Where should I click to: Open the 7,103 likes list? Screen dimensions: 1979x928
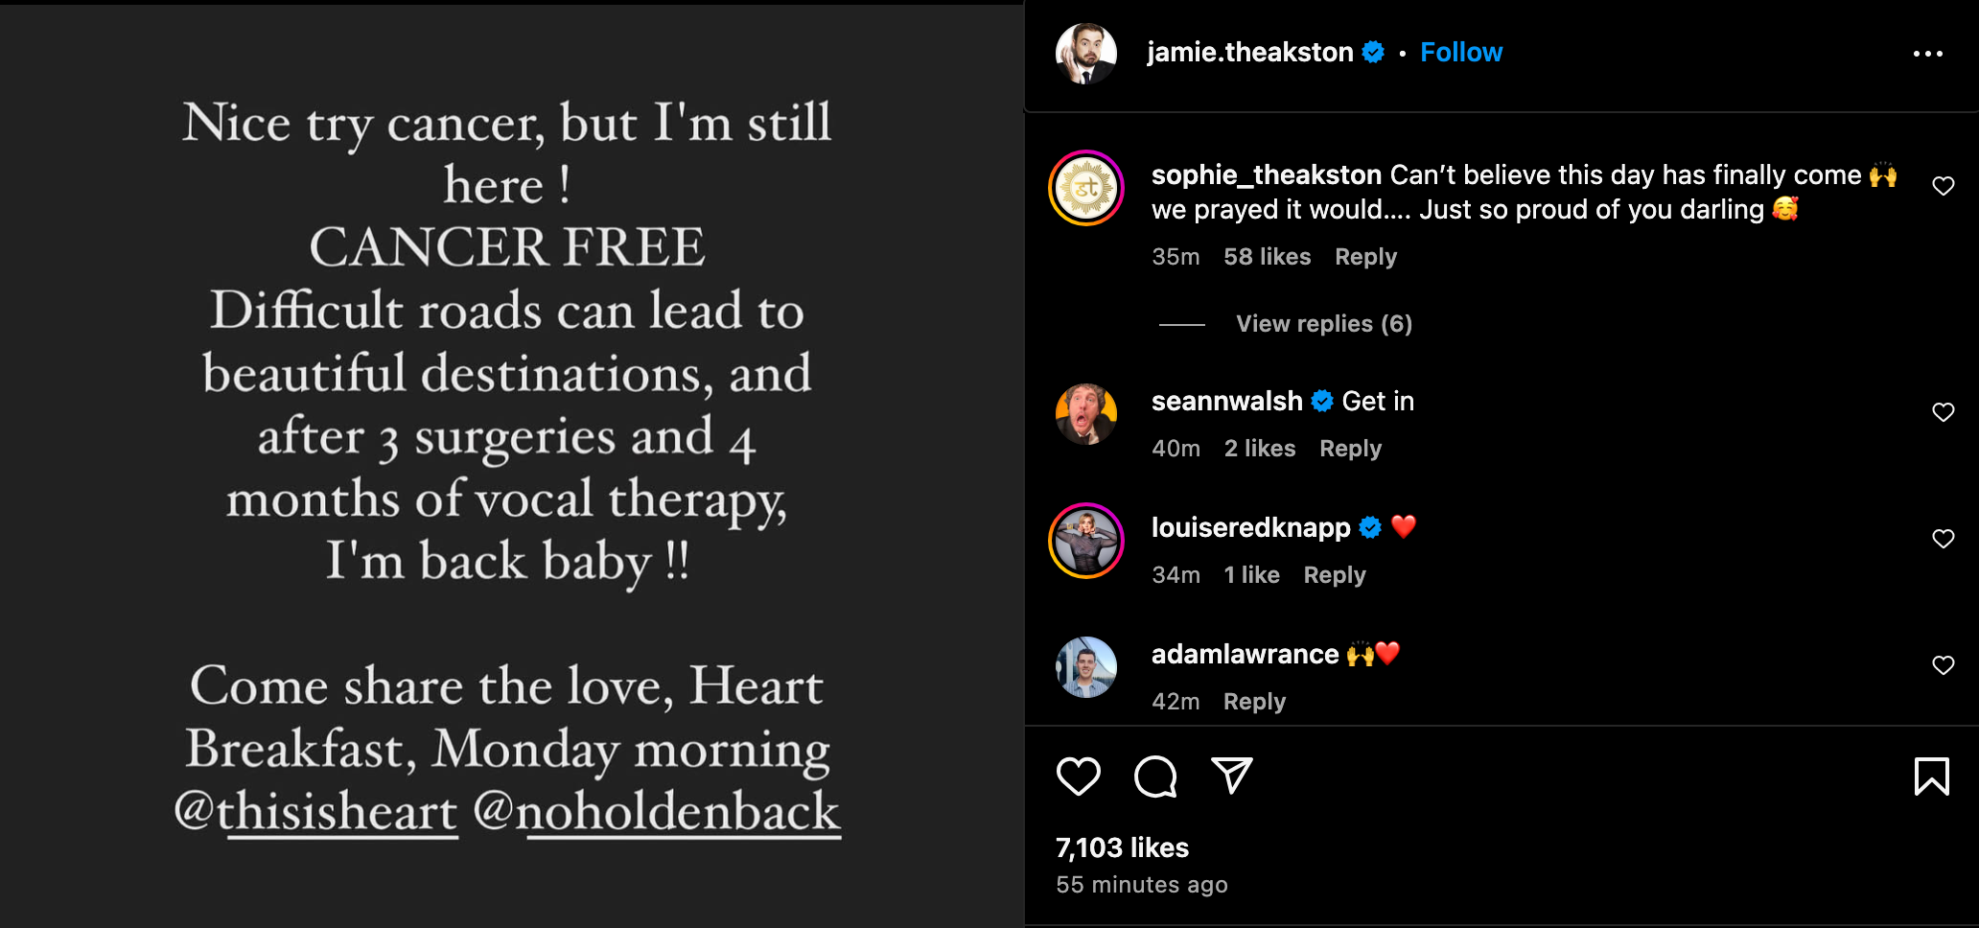[1120, 847]
